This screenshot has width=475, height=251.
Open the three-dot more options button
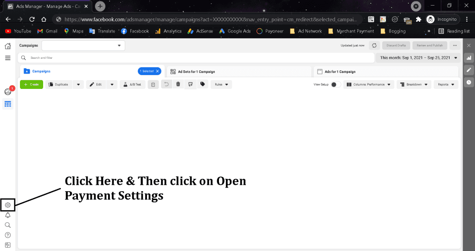(x=455, y=45)
